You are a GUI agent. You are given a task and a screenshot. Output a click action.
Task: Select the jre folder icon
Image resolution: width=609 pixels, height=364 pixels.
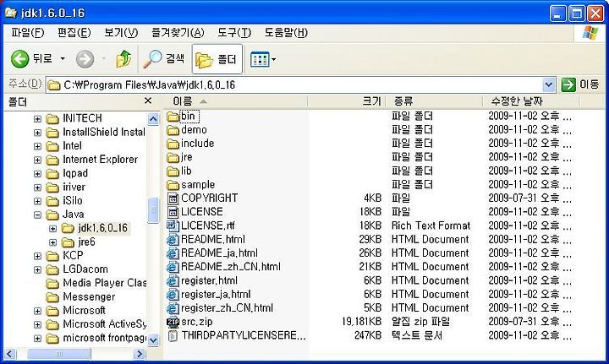(x=173, y=157)
